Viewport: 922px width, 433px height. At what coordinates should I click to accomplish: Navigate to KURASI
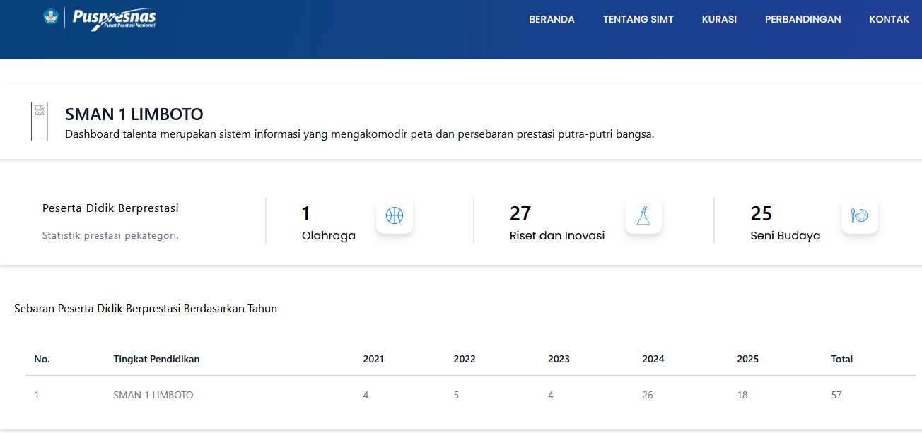coord(719,19)
